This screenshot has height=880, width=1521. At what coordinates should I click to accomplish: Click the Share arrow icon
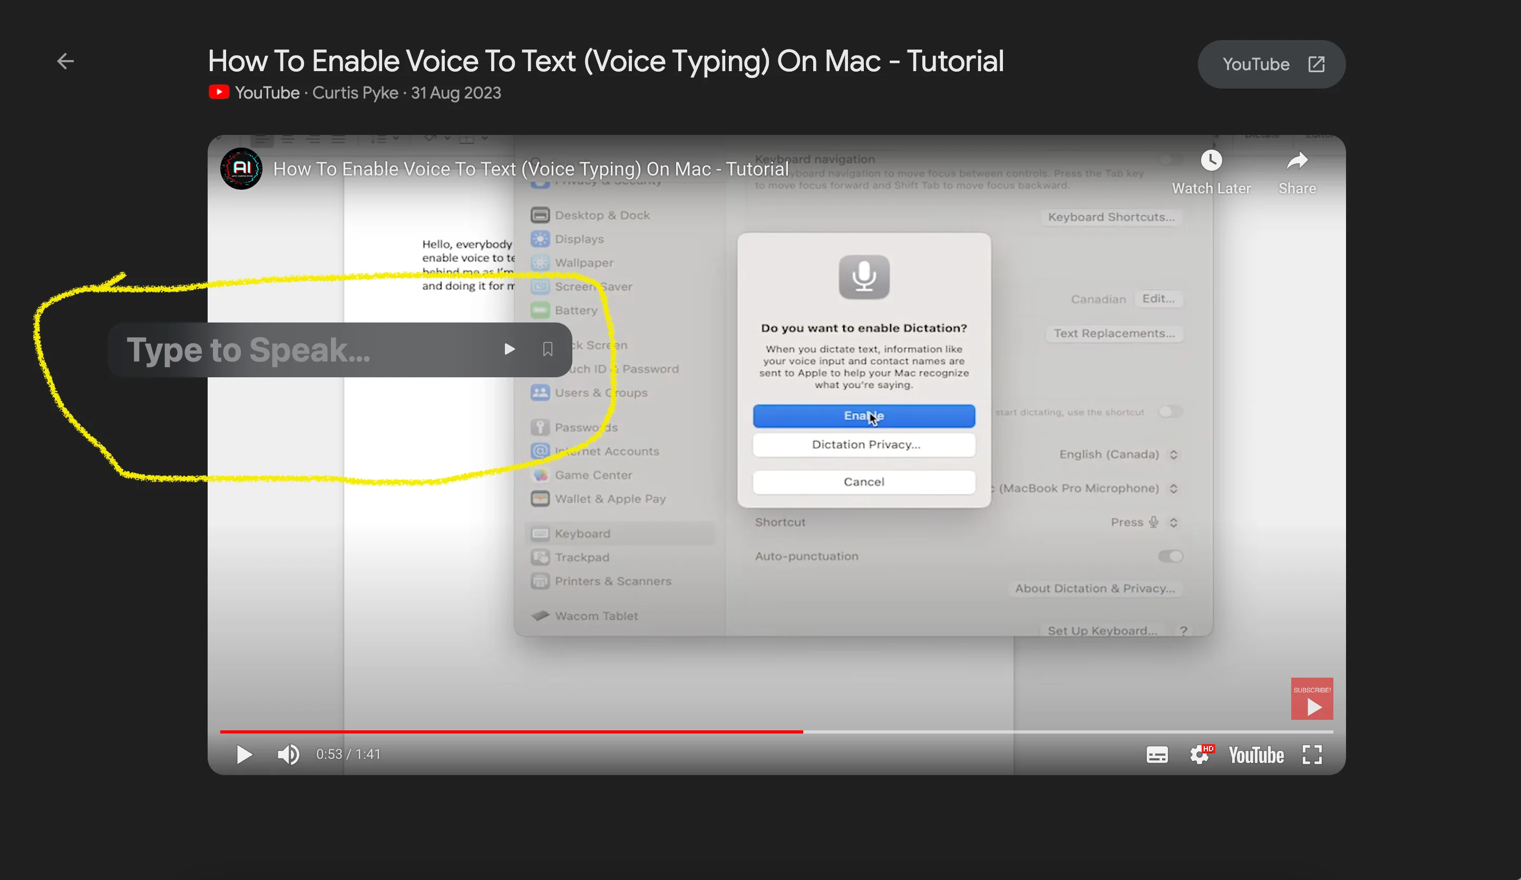pyautogui.click(x=1296, y=161)
